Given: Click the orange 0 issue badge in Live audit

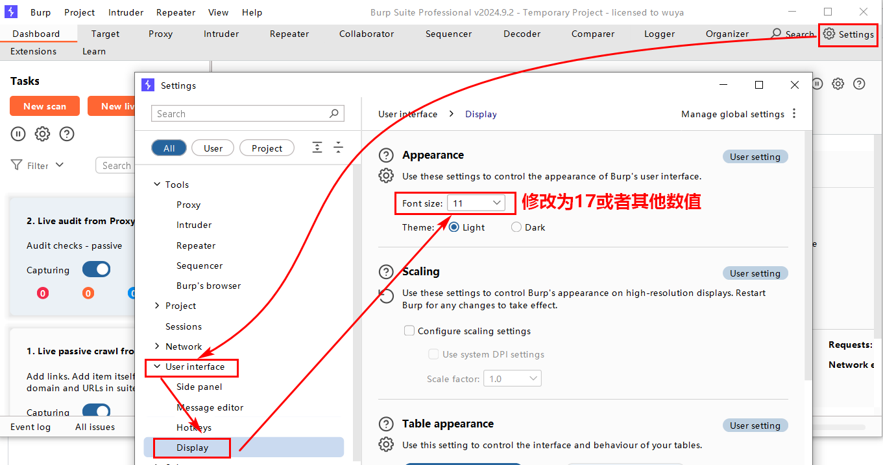Looking at the screenshot, I should (x=88, y=293).
